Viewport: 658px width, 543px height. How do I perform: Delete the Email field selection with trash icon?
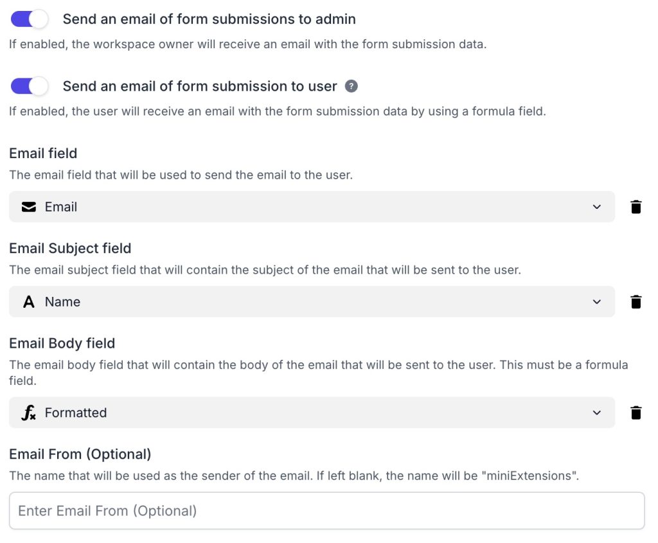point(636,207)
